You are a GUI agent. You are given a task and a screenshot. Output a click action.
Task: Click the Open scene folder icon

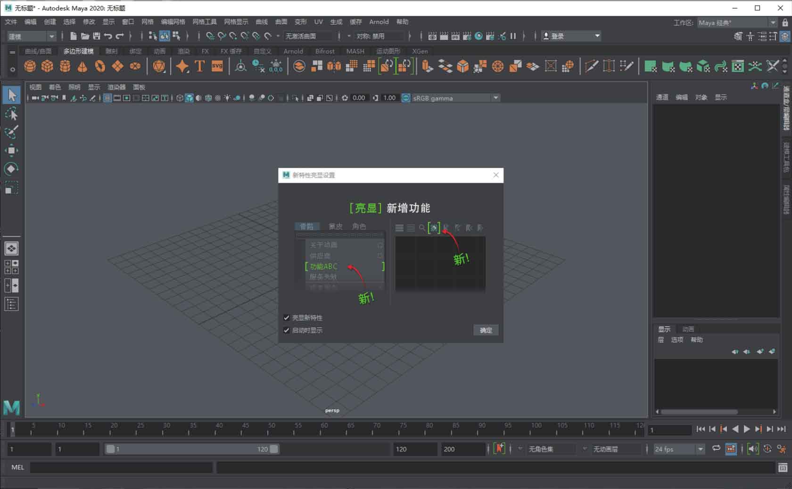pos(85,36)
